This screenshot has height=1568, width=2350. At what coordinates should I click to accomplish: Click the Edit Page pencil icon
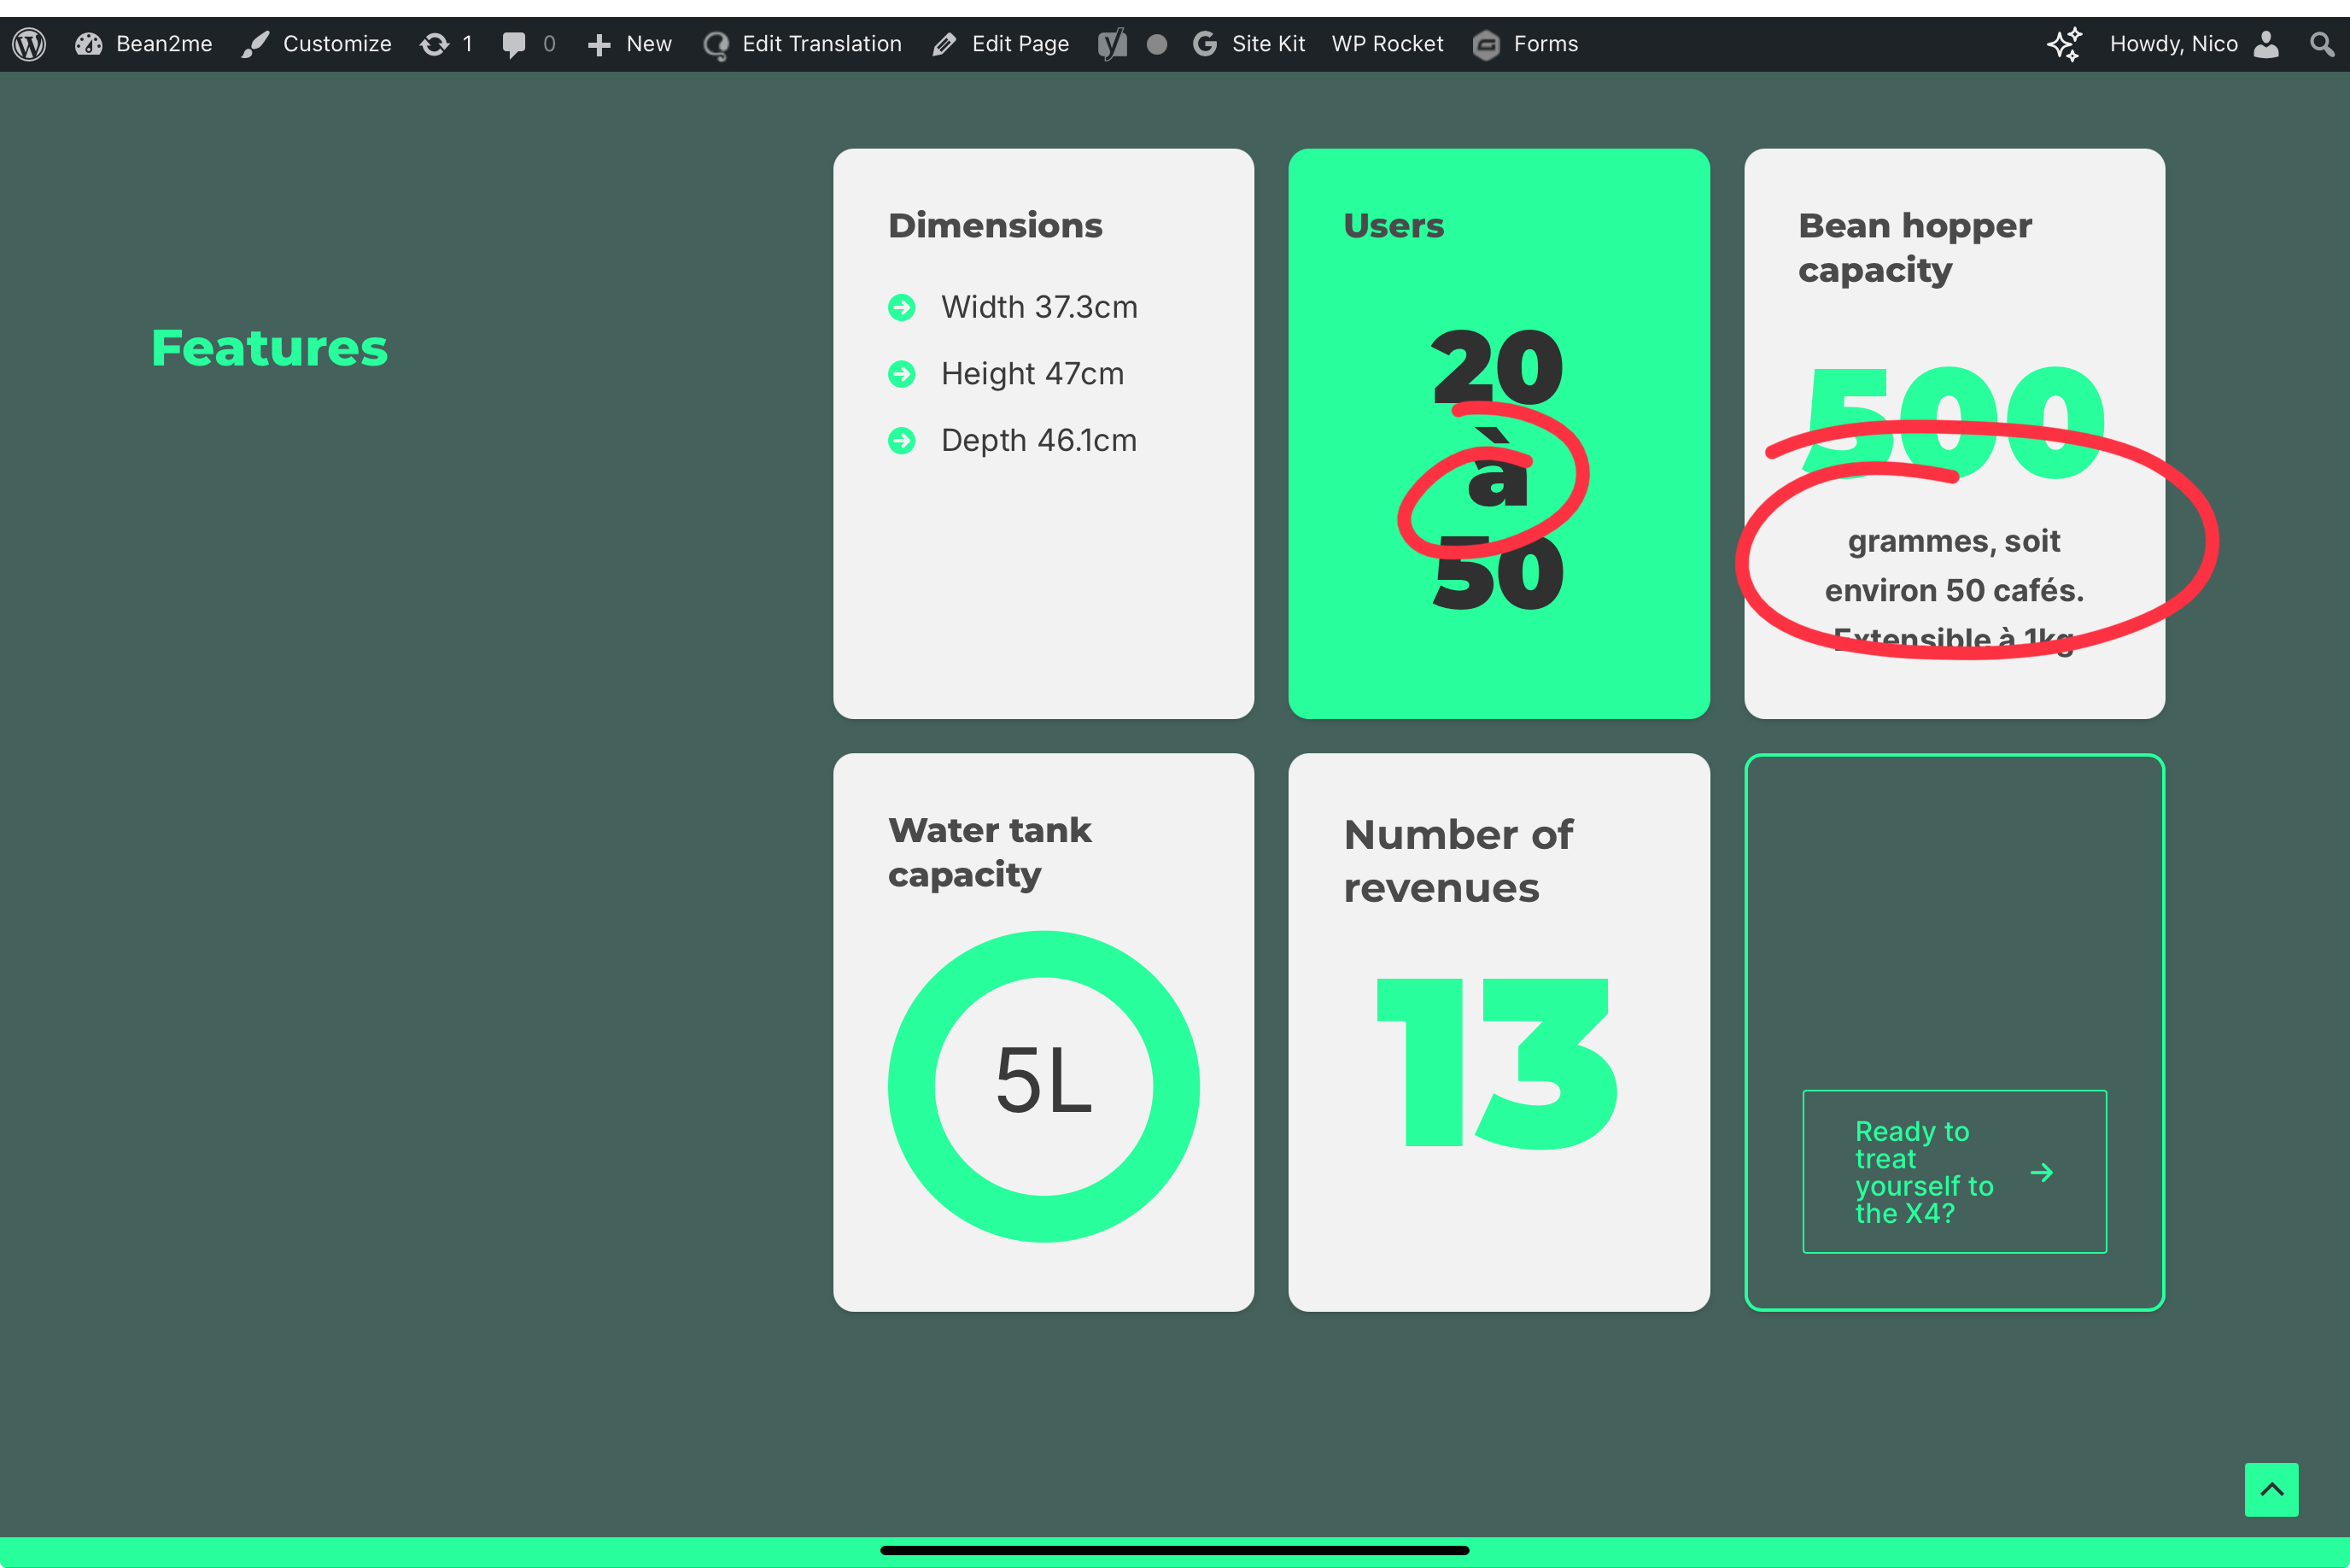(x=944, y=45)
